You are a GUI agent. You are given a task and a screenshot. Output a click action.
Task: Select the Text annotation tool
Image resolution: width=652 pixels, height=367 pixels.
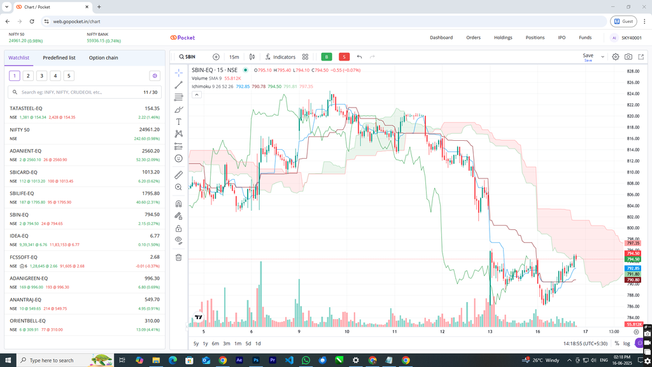point(178,122)
